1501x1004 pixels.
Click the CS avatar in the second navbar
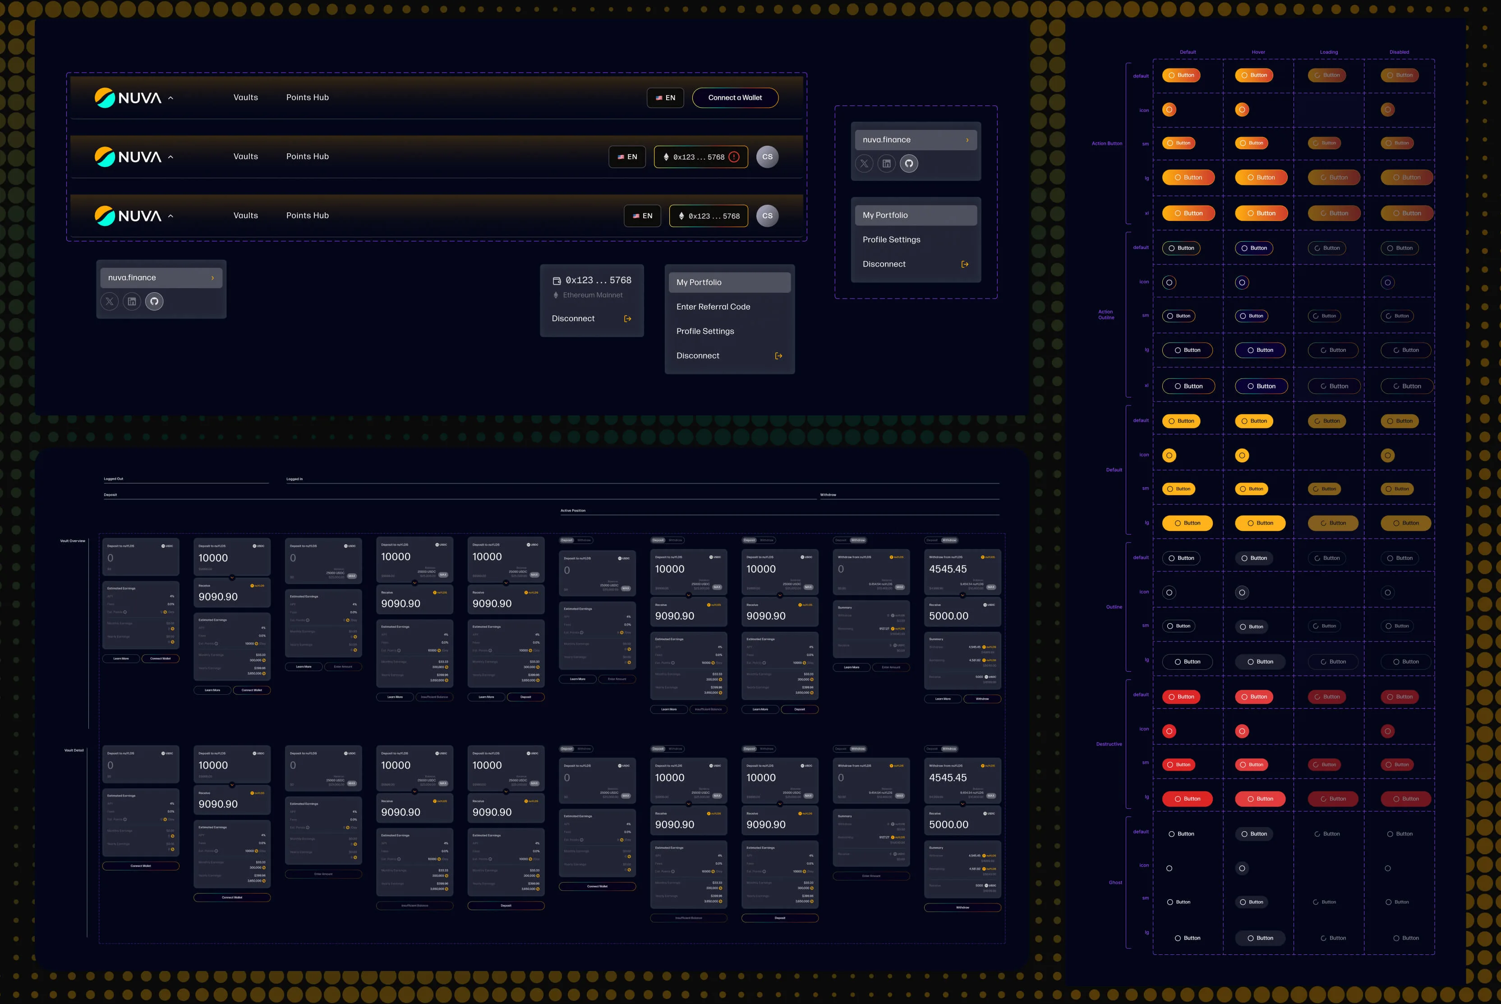pos(767,157)
